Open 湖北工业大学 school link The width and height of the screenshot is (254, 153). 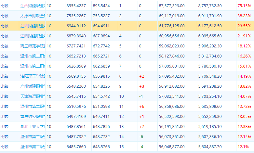click(x=33, y=126)
